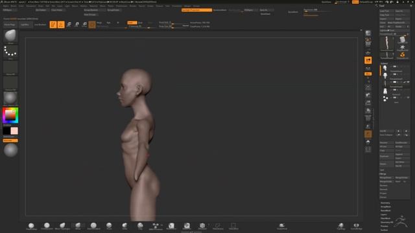The image size is (415, 233).
Task: Select the SimpleBrush S tool icon
Action: pos(402,55)
